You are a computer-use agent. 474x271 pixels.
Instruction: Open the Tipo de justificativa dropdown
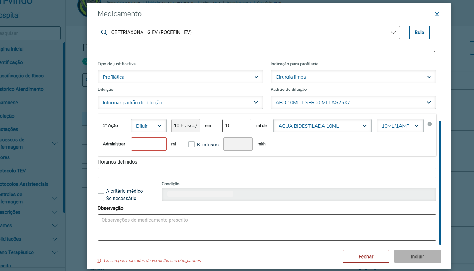click(x=180, y=77)
